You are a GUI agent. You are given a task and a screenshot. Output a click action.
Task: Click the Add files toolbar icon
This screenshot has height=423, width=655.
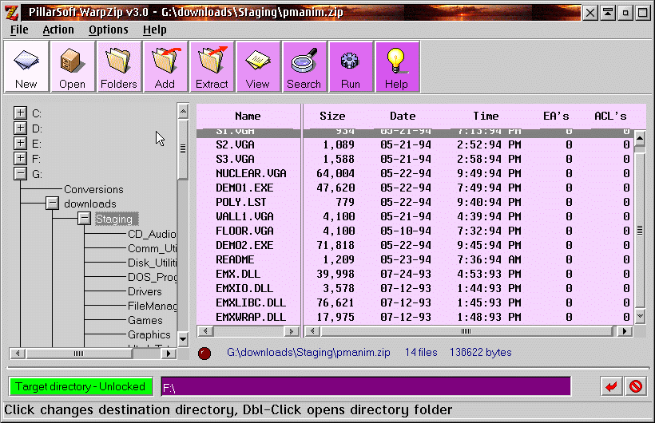click(x=165, y=66)
